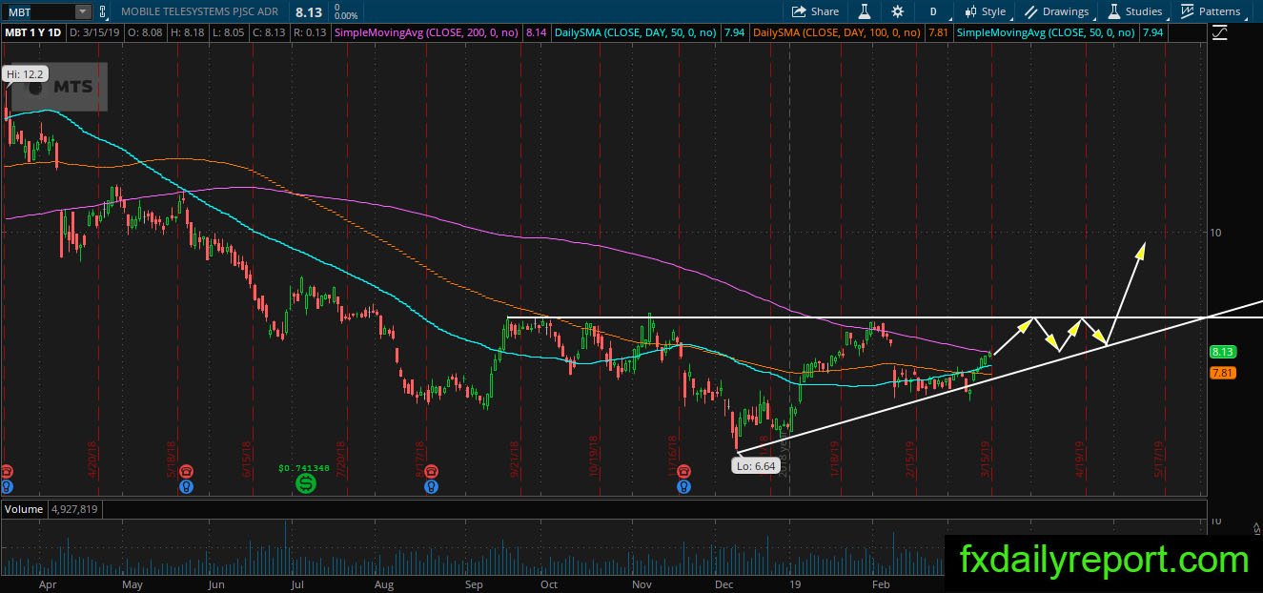Screen dimensions: 1263x593
Task: Select the DailySMA 100 study label
Action: tap(836, 32)
